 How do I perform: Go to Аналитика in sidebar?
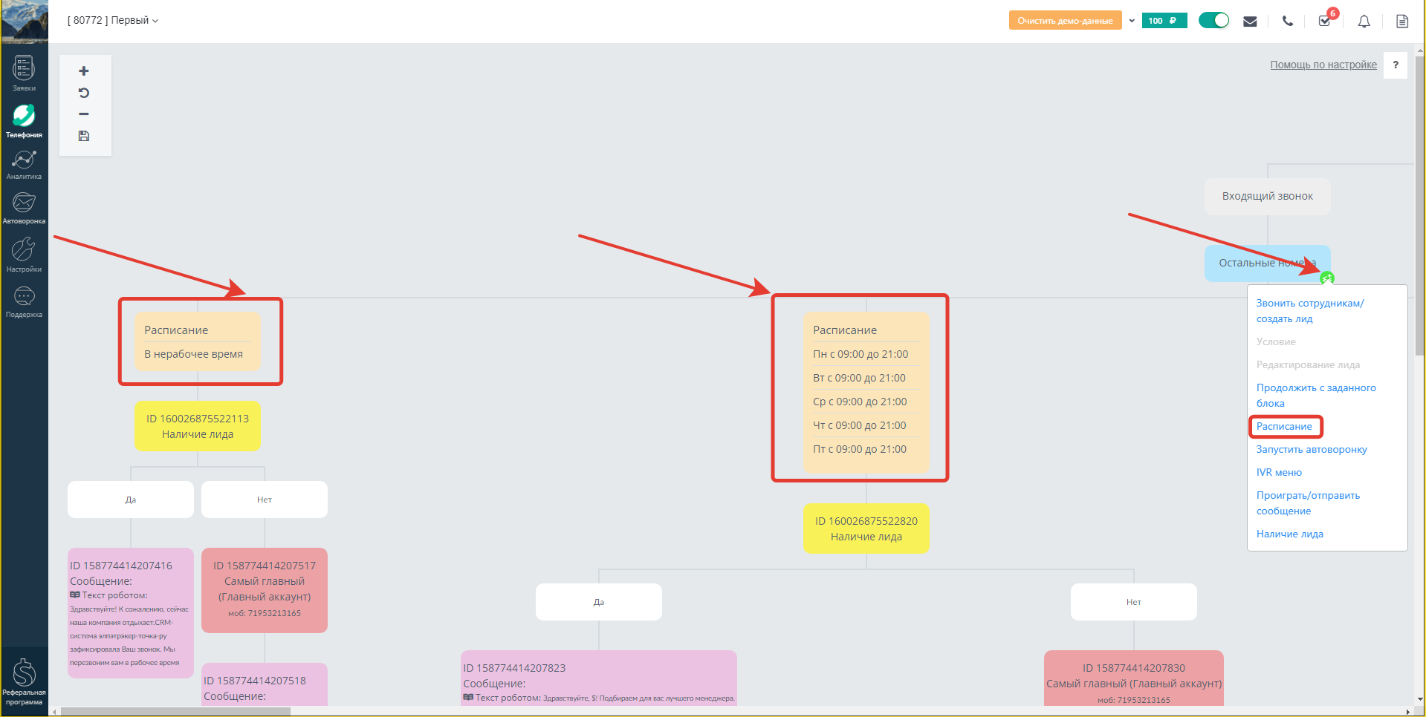click(24, 165)
